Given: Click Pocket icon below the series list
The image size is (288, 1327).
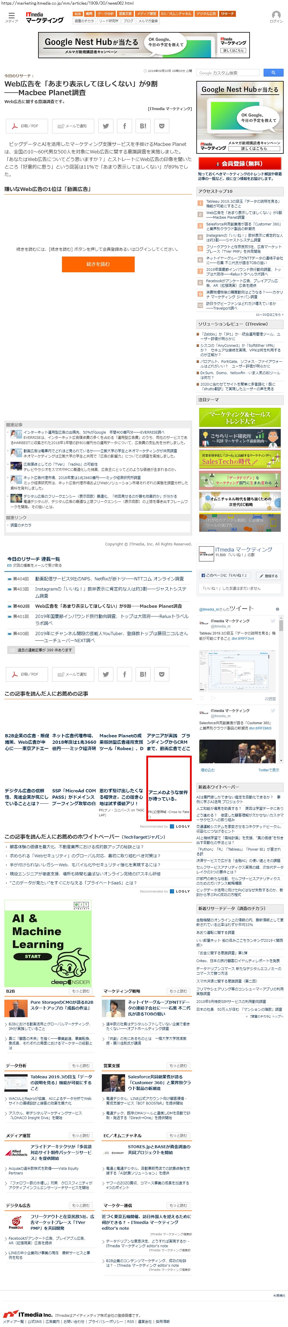Looking at the screenshot, I should (161, 674).
